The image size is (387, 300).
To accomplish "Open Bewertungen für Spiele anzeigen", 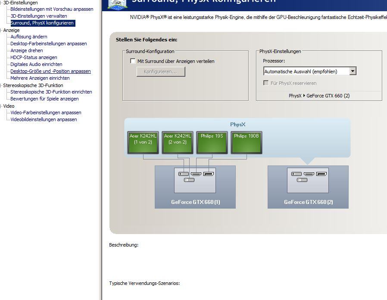I will 44,99.
